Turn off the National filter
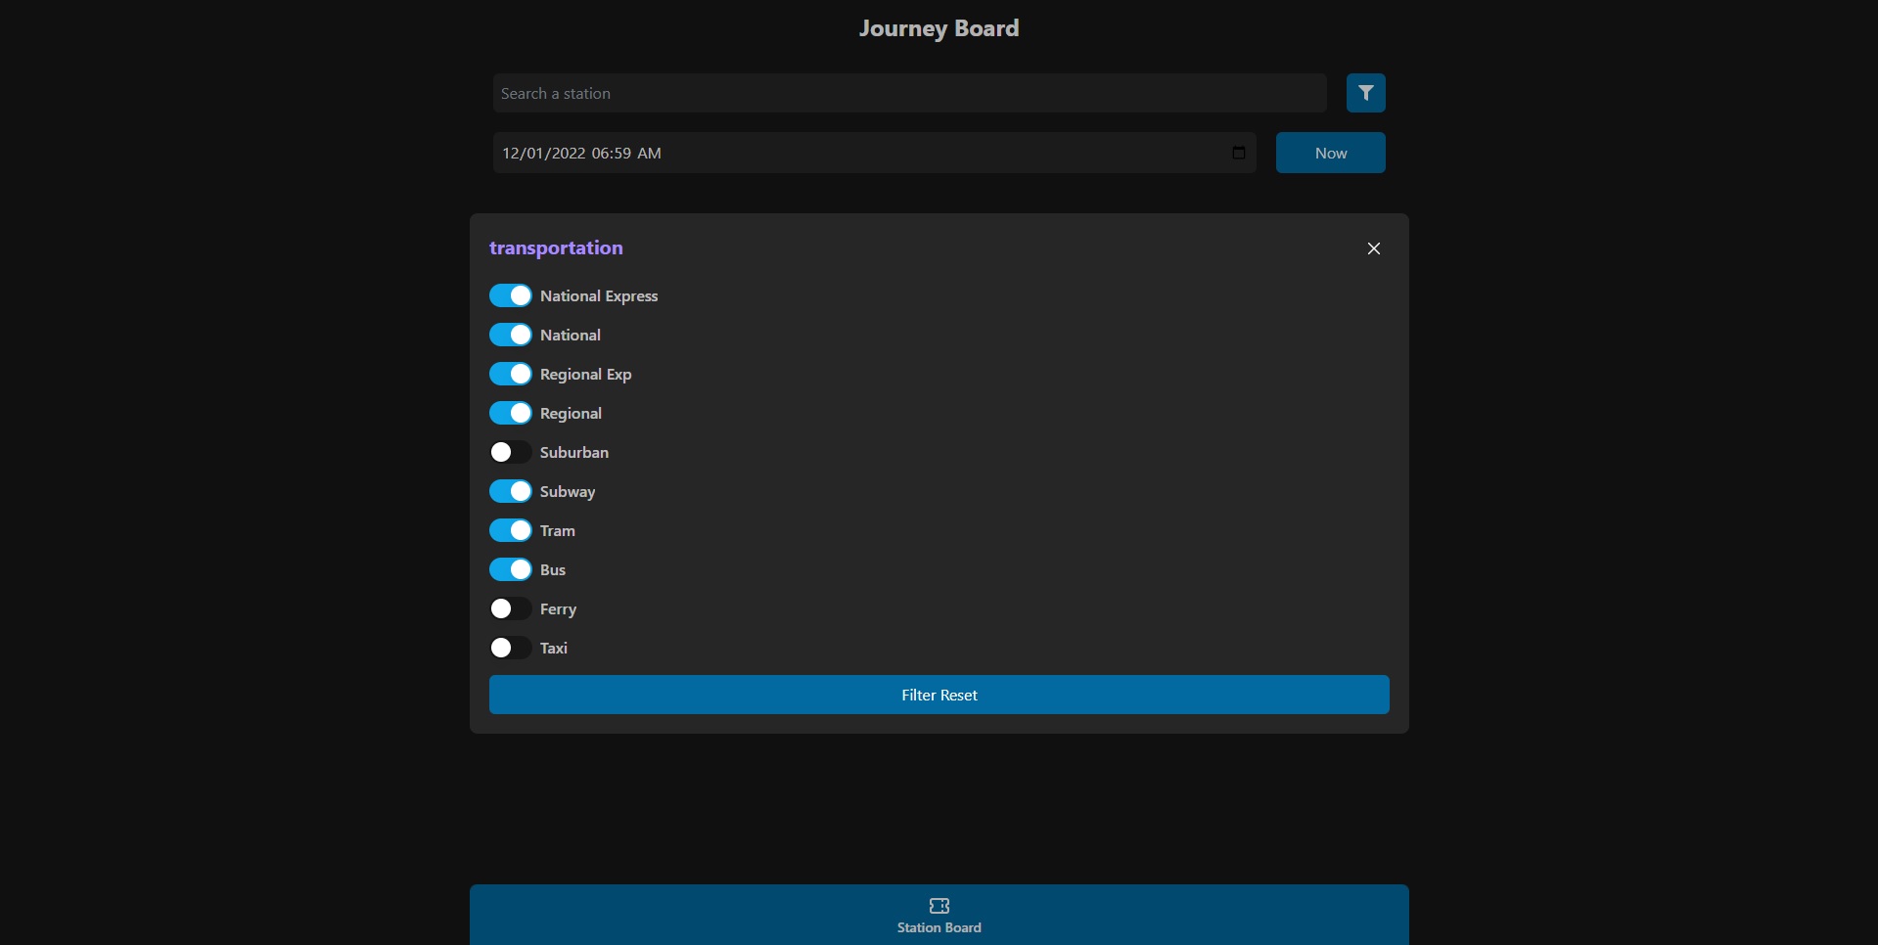 [511, 335]
